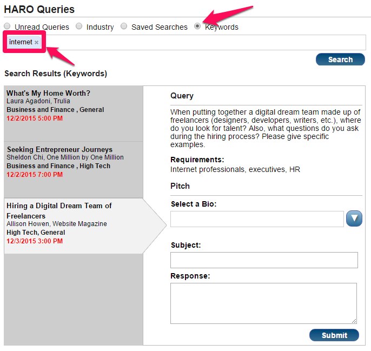
Task: Open the Seeking Entrepreneur Journeys query
Action: pyautogui.click(x=74, y=170)
